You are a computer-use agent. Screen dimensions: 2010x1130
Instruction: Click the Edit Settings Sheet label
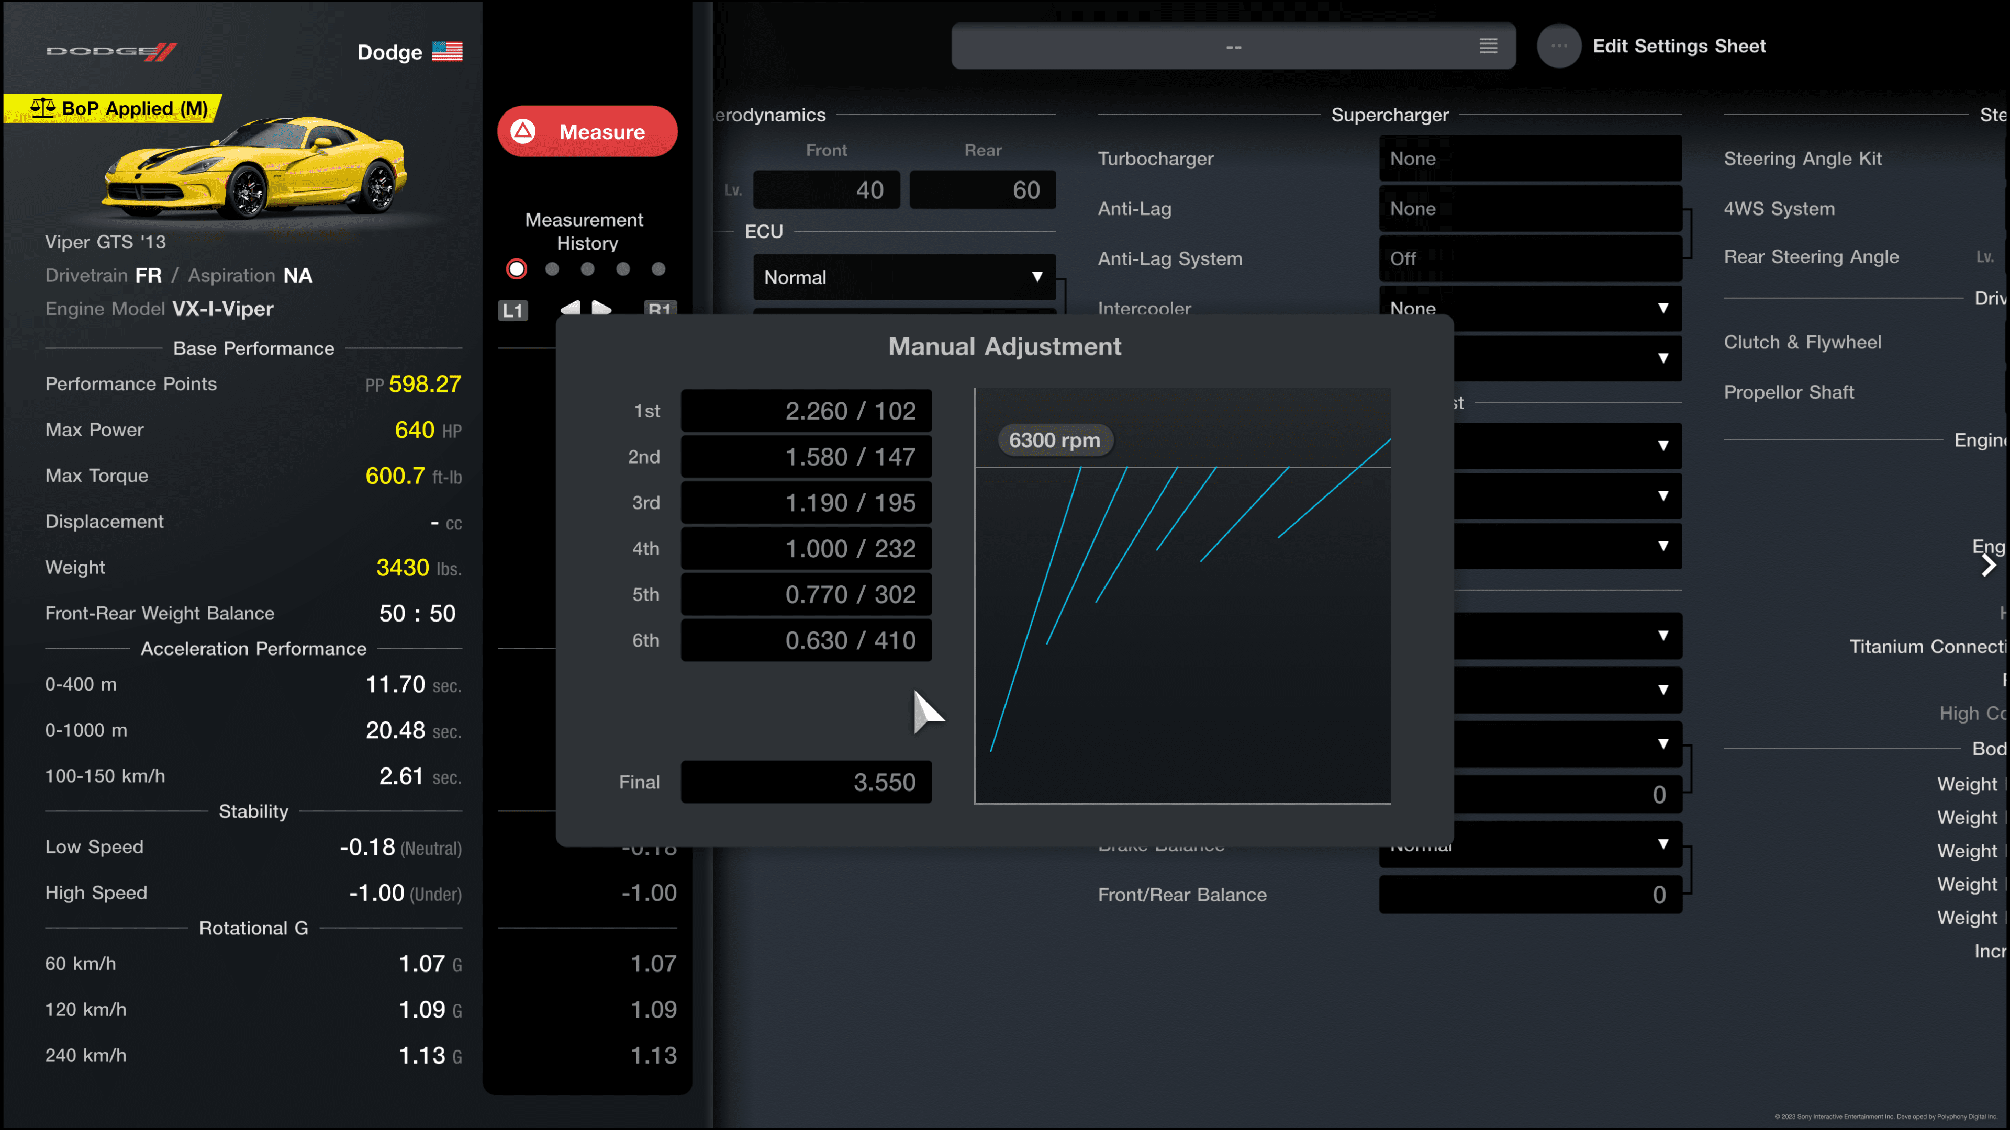[1679, 46]
